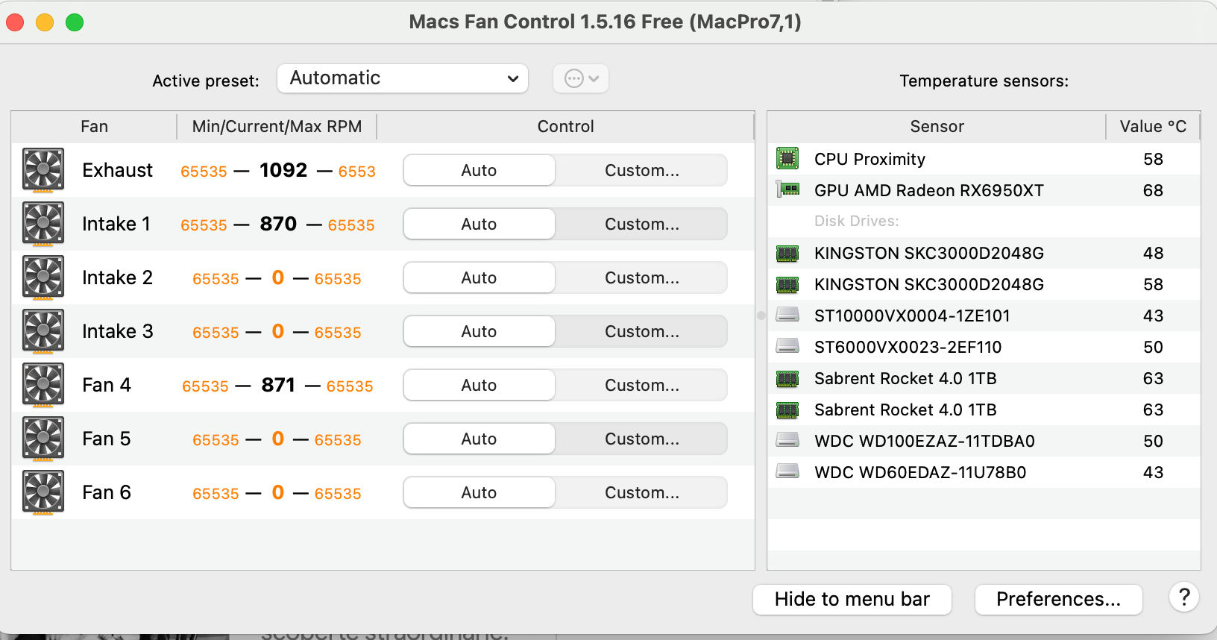Open the Active preset dropdown
Image resolution: width=1217 pixels, height=640 pixels.
pyautogui.click(x=403, y=78)
